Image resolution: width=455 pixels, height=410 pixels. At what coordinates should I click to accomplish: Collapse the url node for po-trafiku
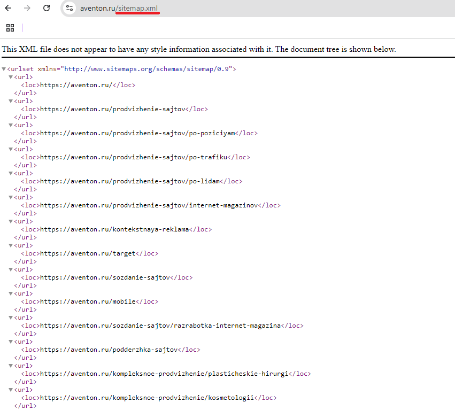coord(11,150)
